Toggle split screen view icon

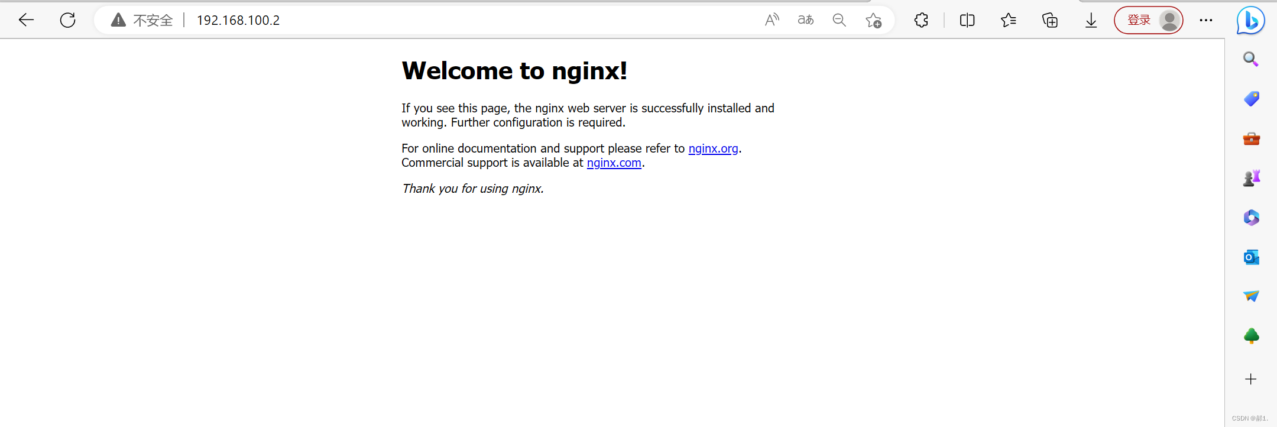(967, 20)
